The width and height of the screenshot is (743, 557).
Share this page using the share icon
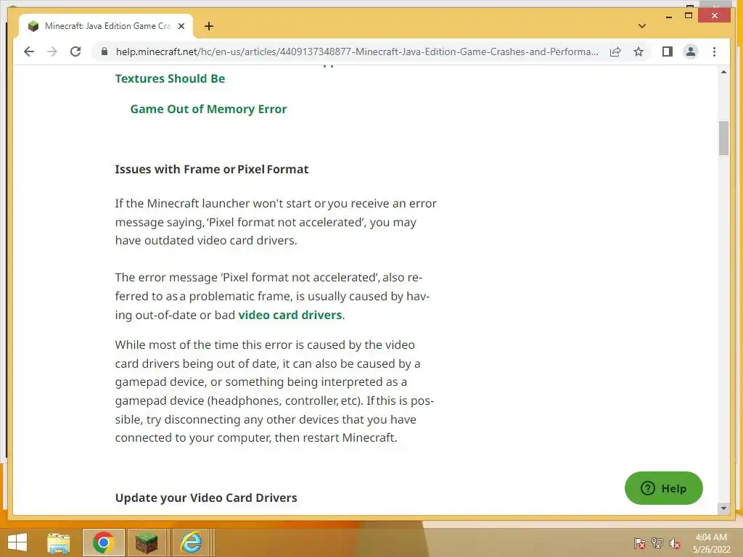[615, 51]
